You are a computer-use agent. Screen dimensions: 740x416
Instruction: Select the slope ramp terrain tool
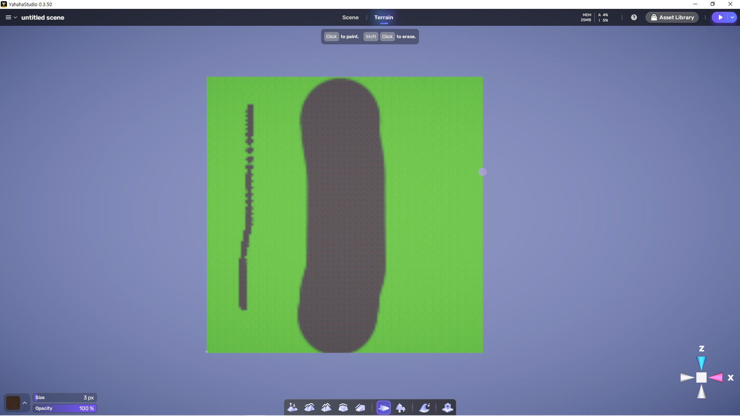[360, 408]
